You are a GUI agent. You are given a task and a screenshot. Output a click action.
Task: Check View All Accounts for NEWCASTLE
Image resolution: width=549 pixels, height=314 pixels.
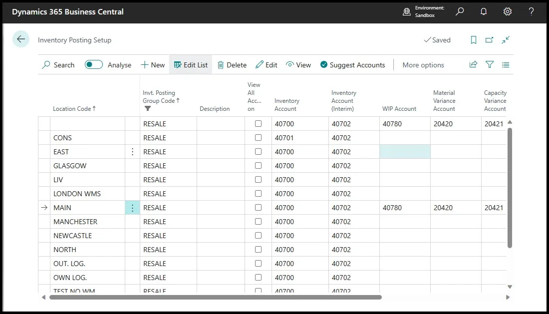click(x=258, y=236)
